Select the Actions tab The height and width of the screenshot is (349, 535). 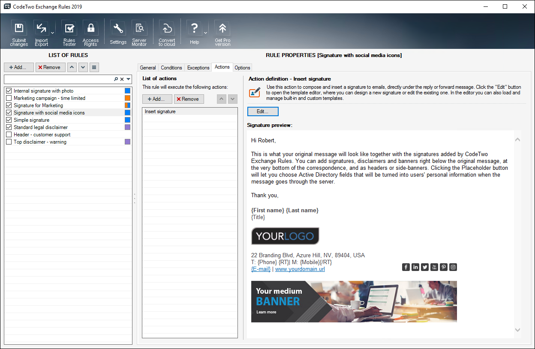coord(222,67)
